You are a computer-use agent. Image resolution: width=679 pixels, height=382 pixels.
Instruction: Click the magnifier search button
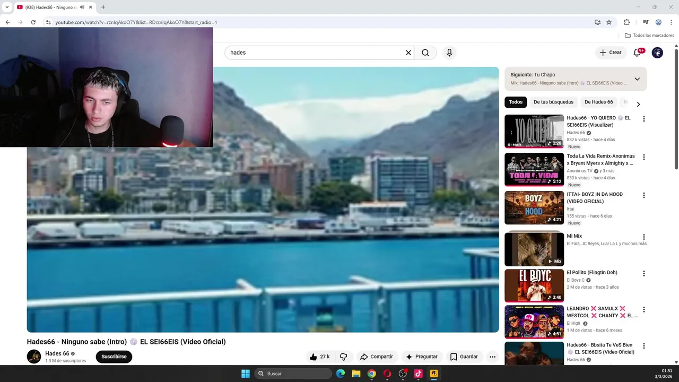pyautogui.click(x=425, y=53)
